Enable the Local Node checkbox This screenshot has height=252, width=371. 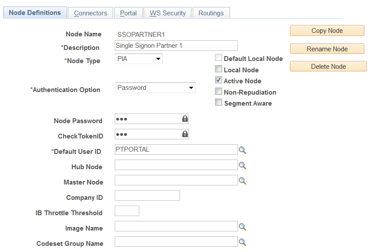coord(219,69)
